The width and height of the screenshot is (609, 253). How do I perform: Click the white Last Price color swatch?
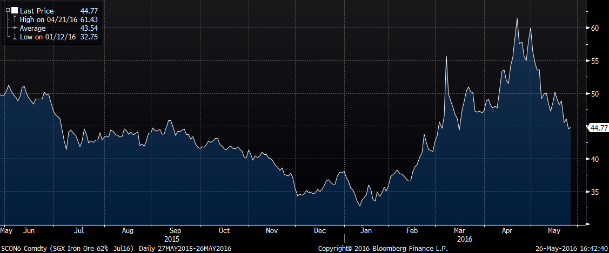click(x=15, y=11)
